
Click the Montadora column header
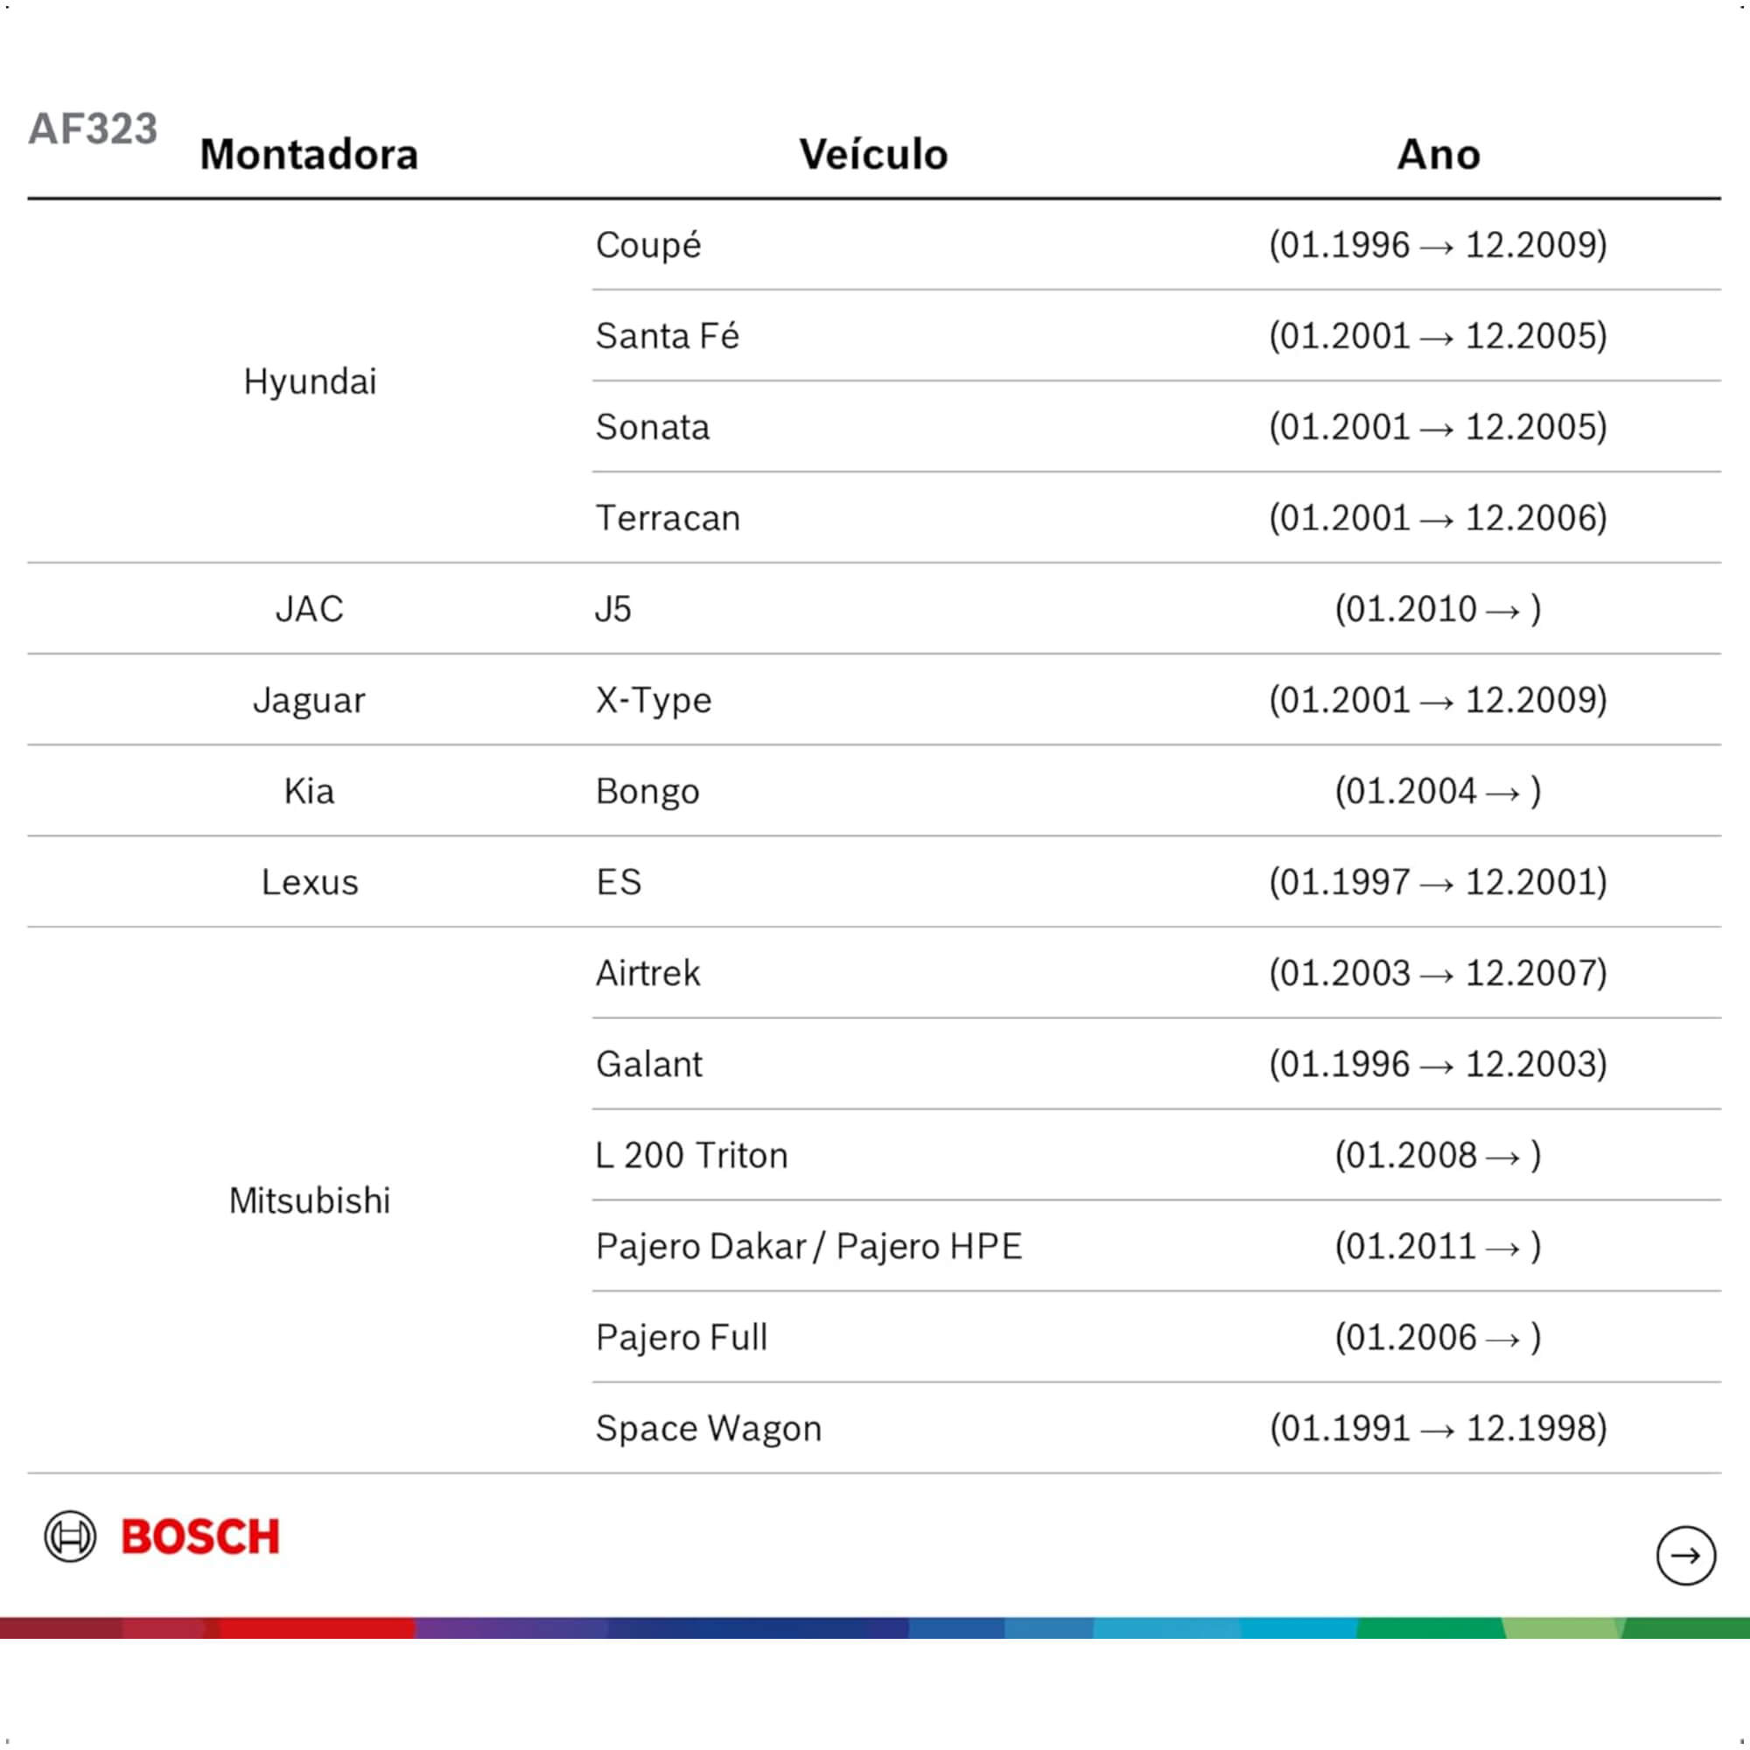click(x=309, y=154)
